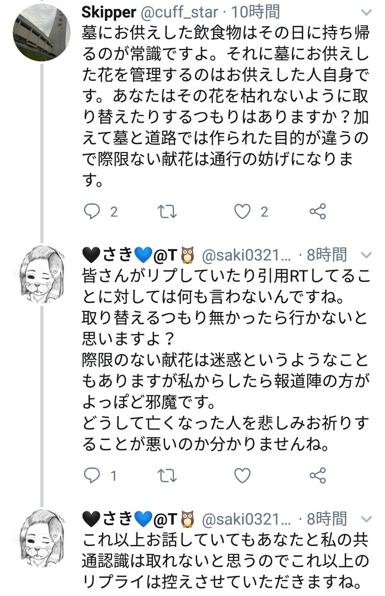Like Skipper's tweet with the heart

242,212
